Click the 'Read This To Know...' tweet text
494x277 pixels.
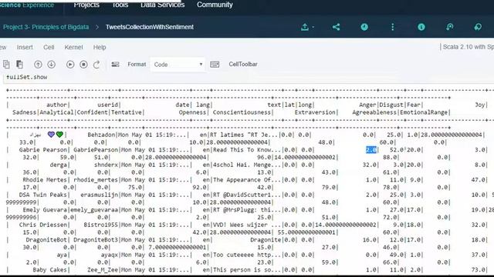247,150
